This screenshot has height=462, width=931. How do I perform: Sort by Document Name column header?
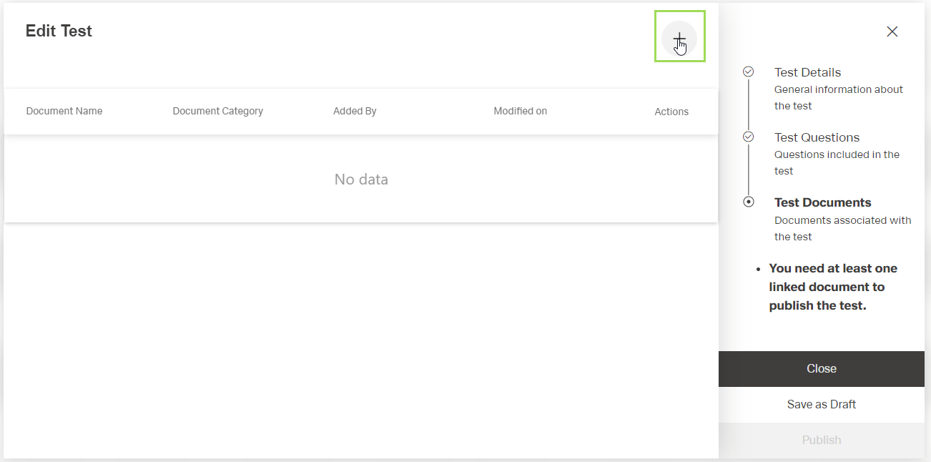click(x=64, y=111)
